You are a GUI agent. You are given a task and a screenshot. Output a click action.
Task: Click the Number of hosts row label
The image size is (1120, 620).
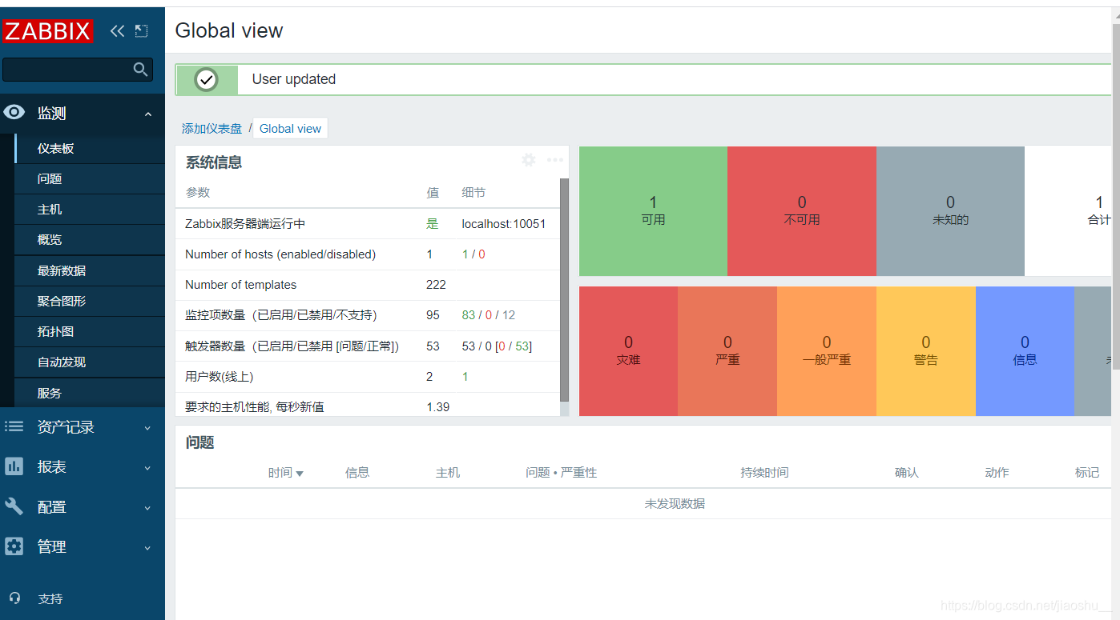click(x=280, y=254)
